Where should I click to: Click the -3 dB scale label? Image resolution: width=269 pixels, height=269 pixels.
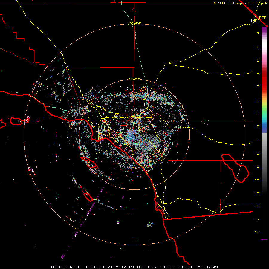click(x=257, y=166)
